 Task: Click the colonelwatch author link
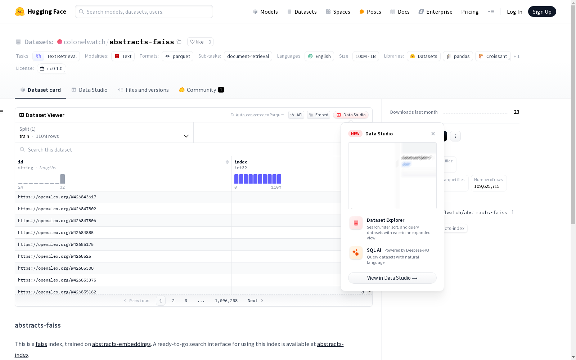85,42
